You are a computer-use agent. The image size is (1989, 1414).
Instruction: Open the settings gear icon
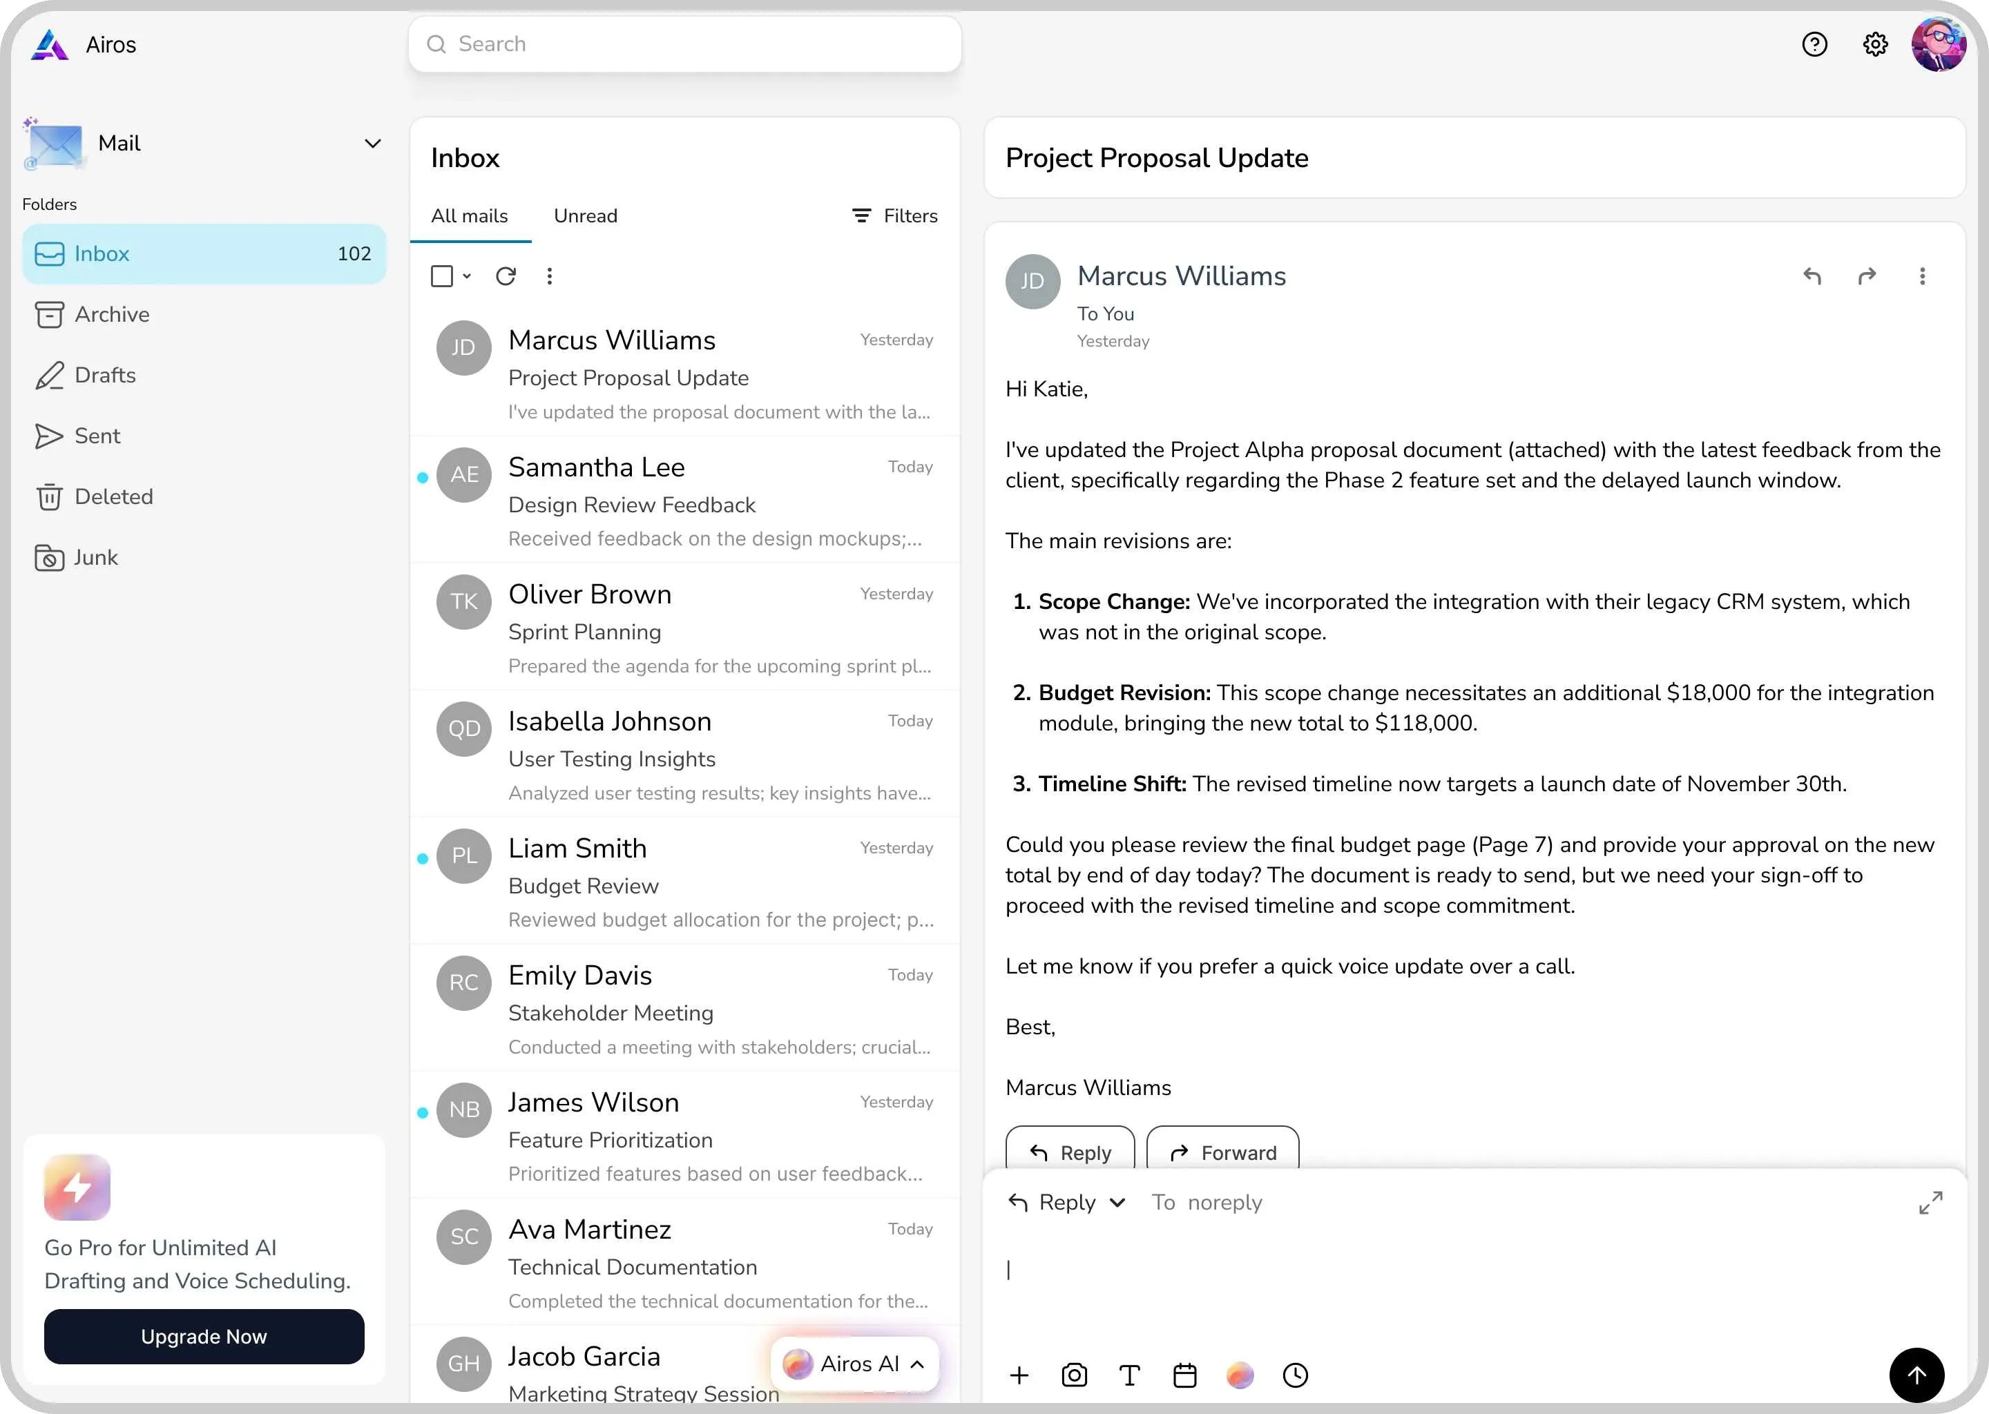[1875, 44]
